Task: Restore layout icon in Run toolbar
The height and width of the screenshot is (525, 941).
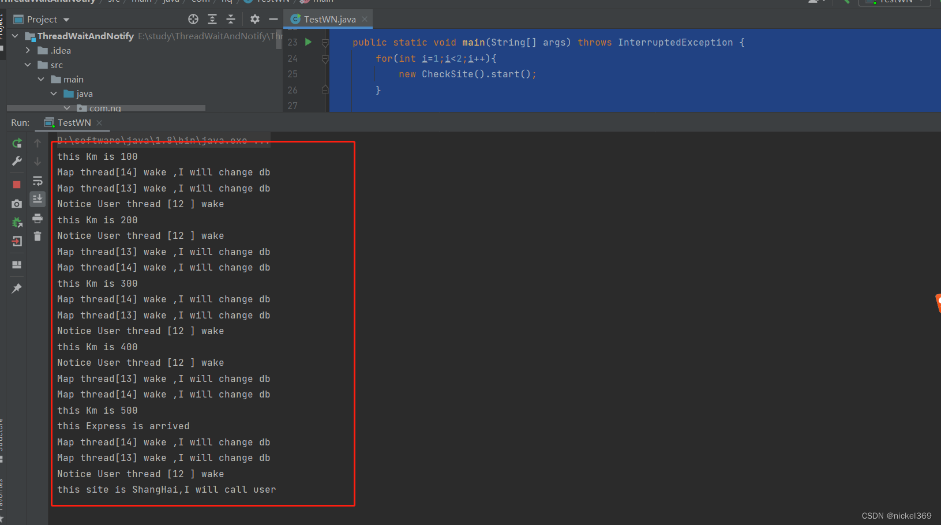Action: point(17,265)
